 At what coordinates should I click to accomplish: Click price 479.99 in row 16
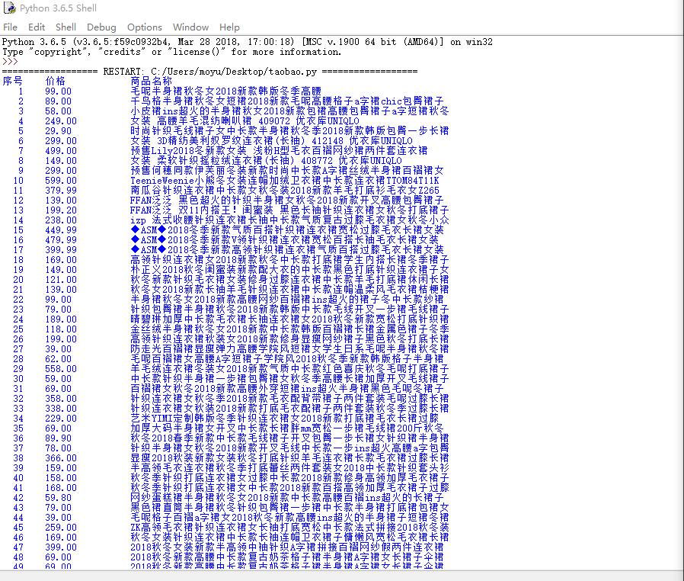[61, 240]
